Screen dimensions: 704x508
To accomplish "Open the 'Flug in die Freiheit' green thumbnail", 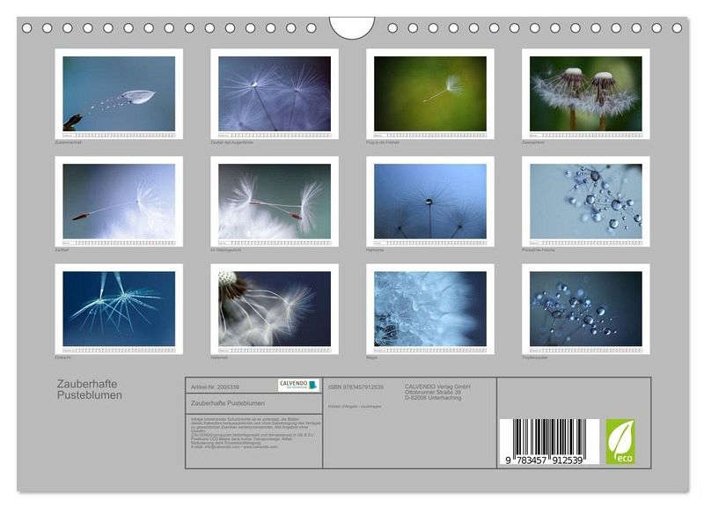I will (429, 93).
